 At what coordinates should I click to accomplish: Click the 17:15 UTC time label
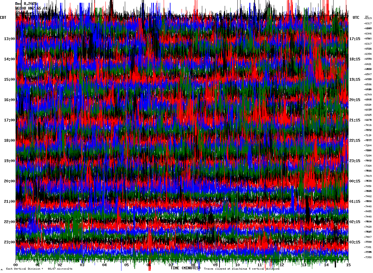(x=355, y=39)
